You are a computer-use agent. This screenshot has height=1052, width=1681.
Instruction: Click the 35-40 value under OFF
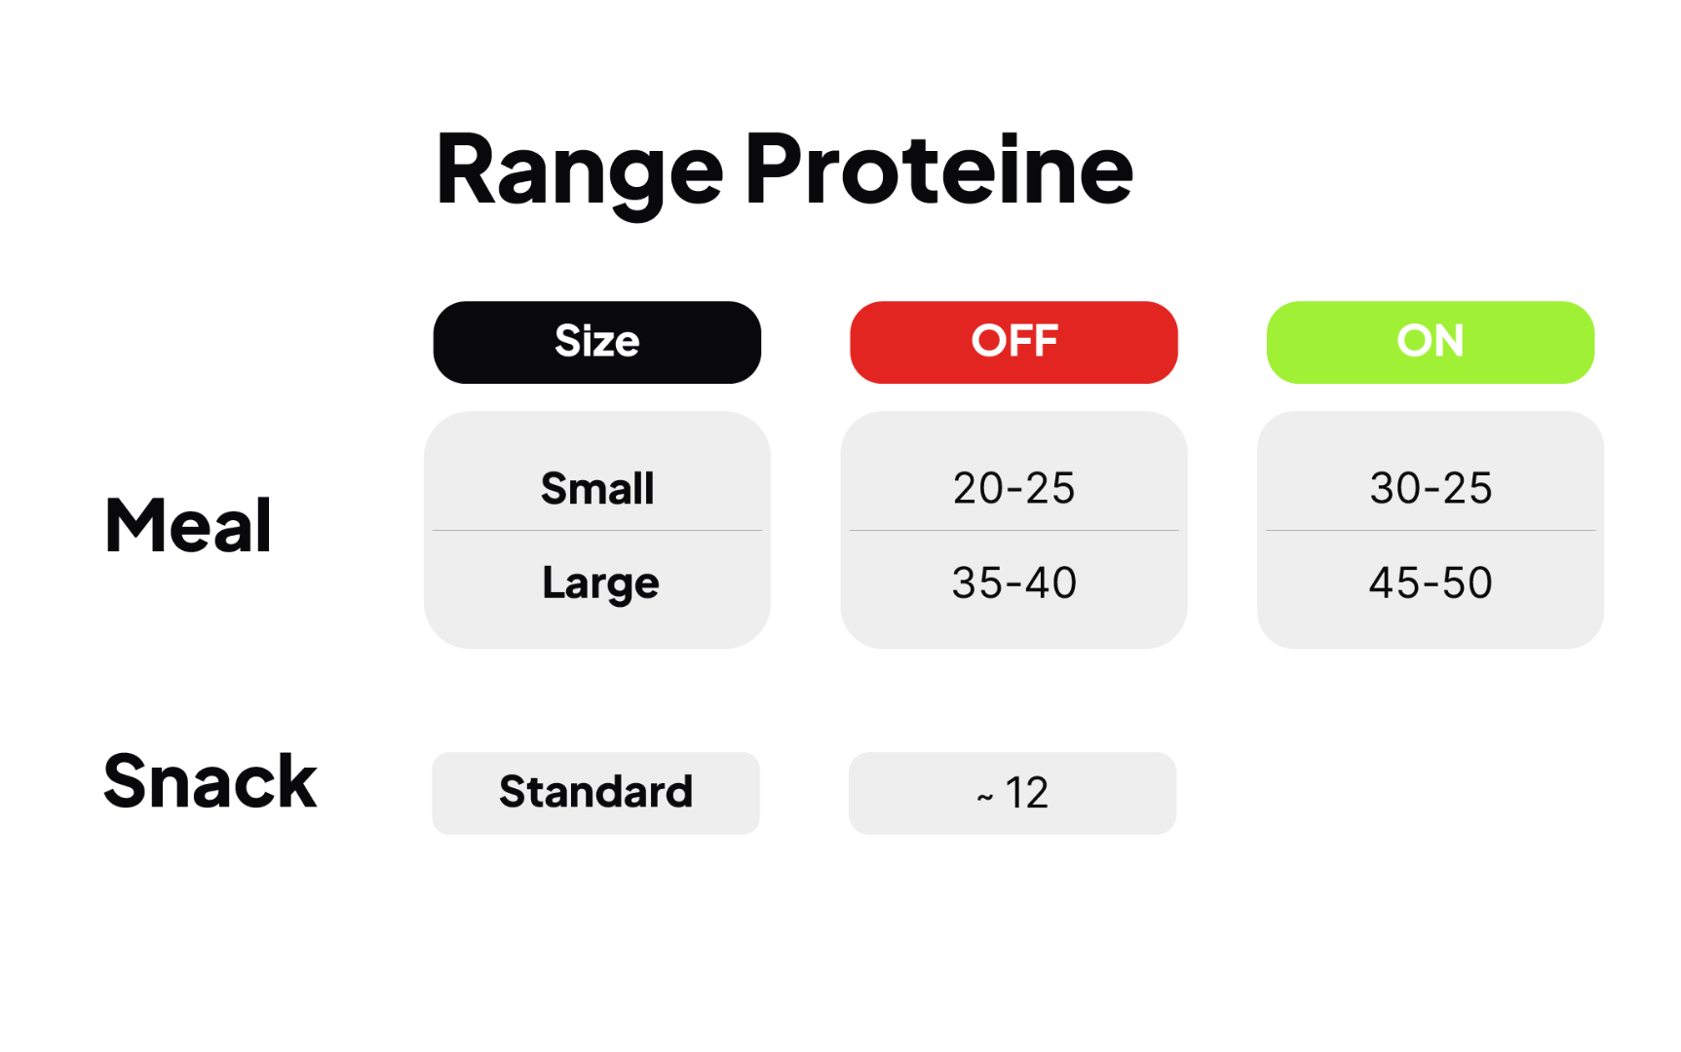tap(1013, 582)
